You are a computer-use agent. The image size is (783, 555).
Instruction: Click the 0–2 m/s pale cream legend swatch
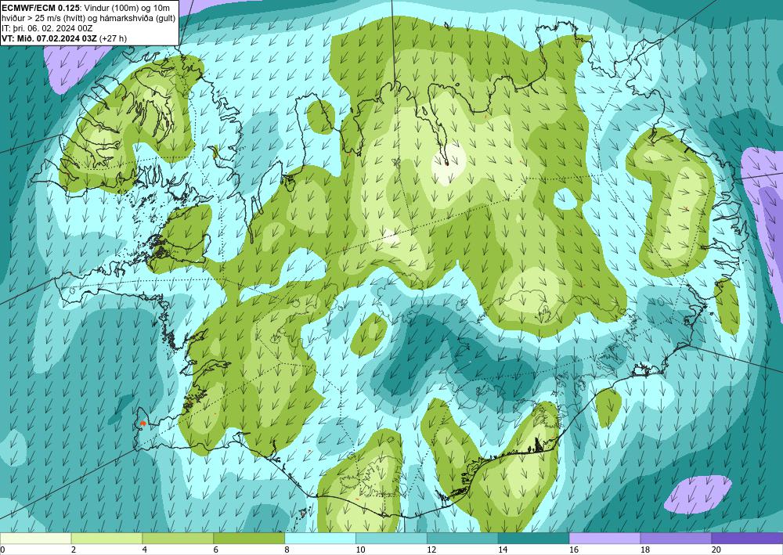[x=36, y=539]
